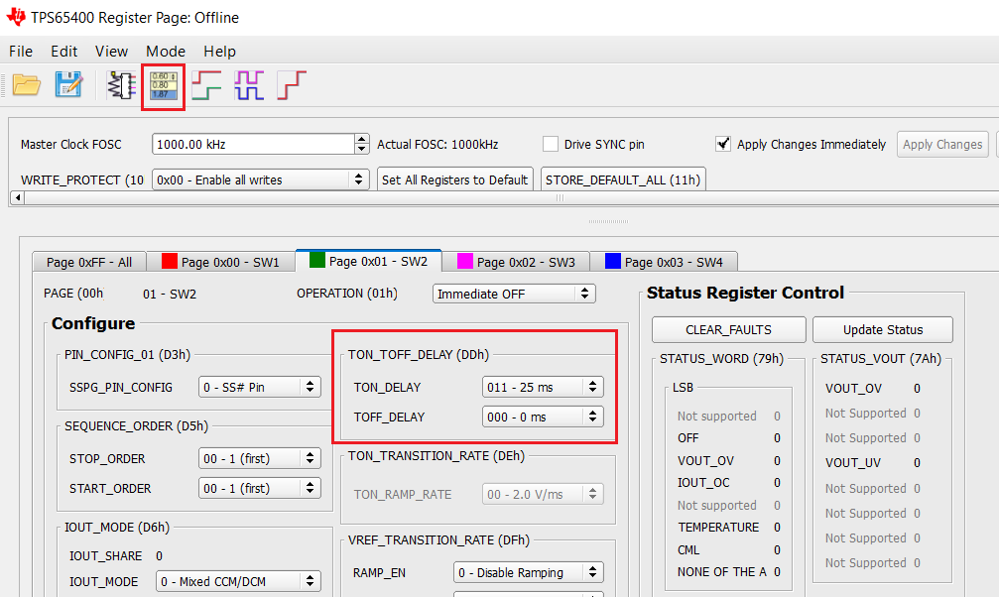
Task: Open the File menu
Action: (x=21, y=51)
